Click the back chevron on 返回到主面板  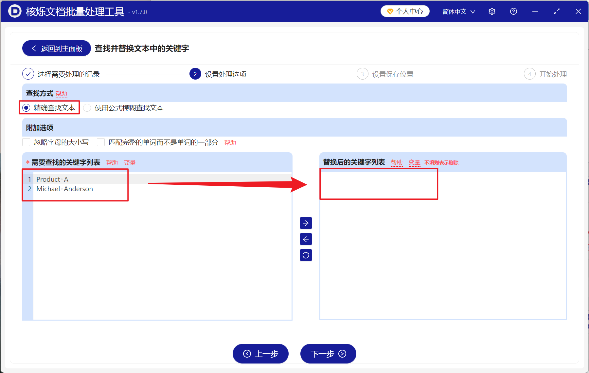pos(34,48)
